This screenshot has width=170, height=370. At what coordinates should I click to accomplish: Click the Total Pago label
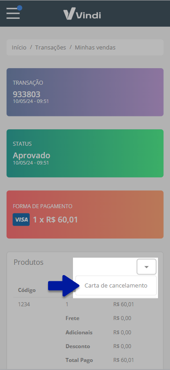click(79, 360)
